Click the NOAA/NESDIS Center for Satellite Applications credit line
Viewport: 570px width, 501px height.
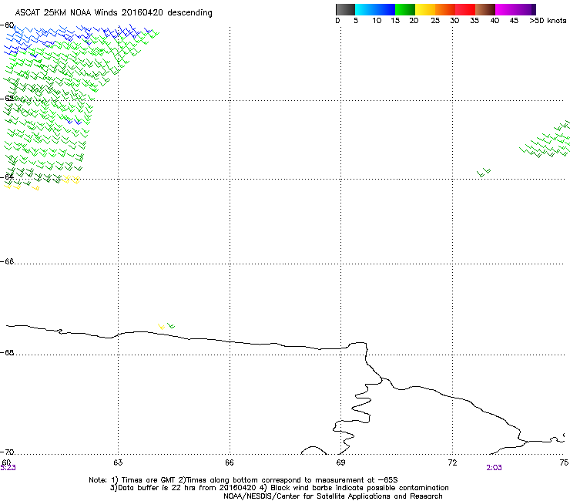click(333, 496)
